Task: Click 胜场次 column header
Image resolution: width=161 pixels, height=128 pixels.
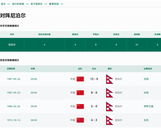Action: pyautogui.click(x=75, y=34)
